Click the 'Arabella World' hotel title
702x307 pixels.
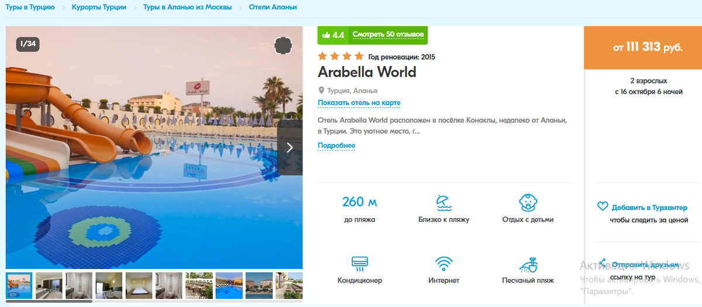tap(367, 72)
